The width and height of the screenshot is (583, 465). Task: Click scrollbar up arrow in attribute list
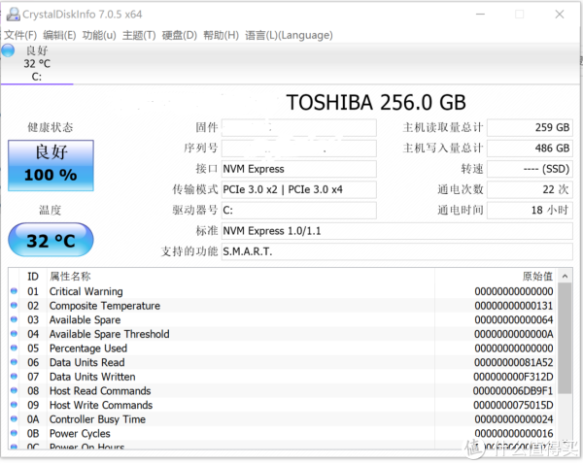click(565, 276)
